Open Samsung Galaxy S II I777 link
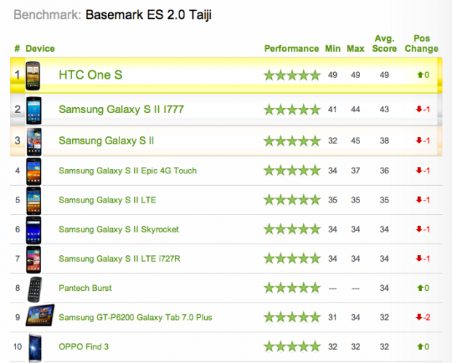Screen dimensions: 452x363 tap(121, 109)
